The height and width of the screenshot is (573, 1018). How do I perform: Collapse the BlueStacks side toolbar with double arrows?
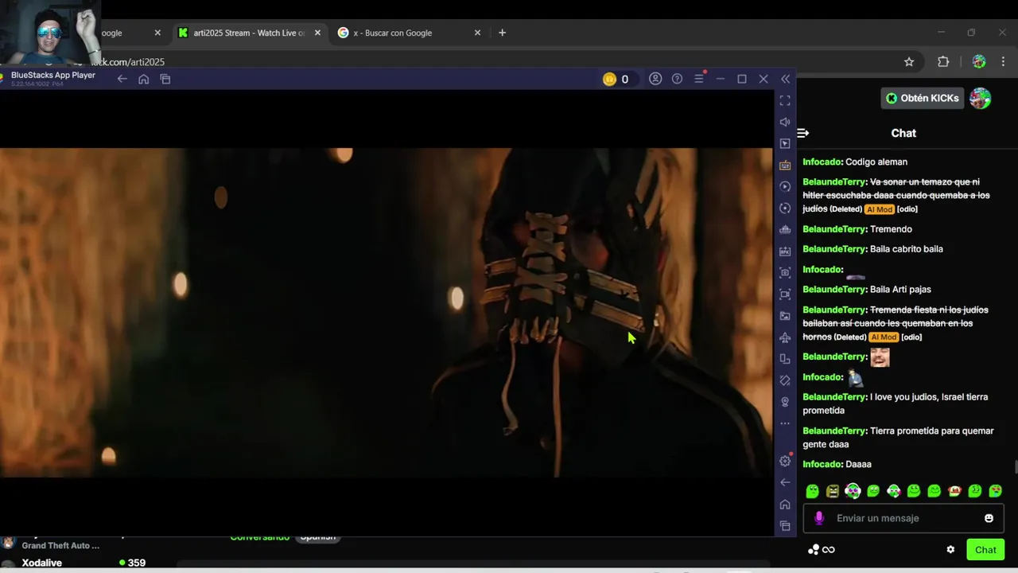pos(785,79)
